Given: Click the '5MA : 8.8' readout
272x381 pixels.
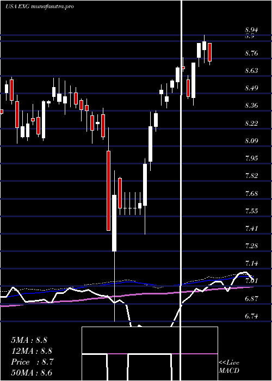Looking at the screenshot, I should pos(29,340).
